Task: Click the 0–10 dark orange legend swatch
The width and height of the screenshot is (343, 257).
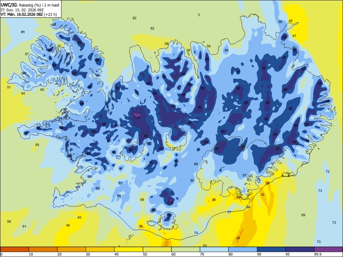Action: point(14,249)
